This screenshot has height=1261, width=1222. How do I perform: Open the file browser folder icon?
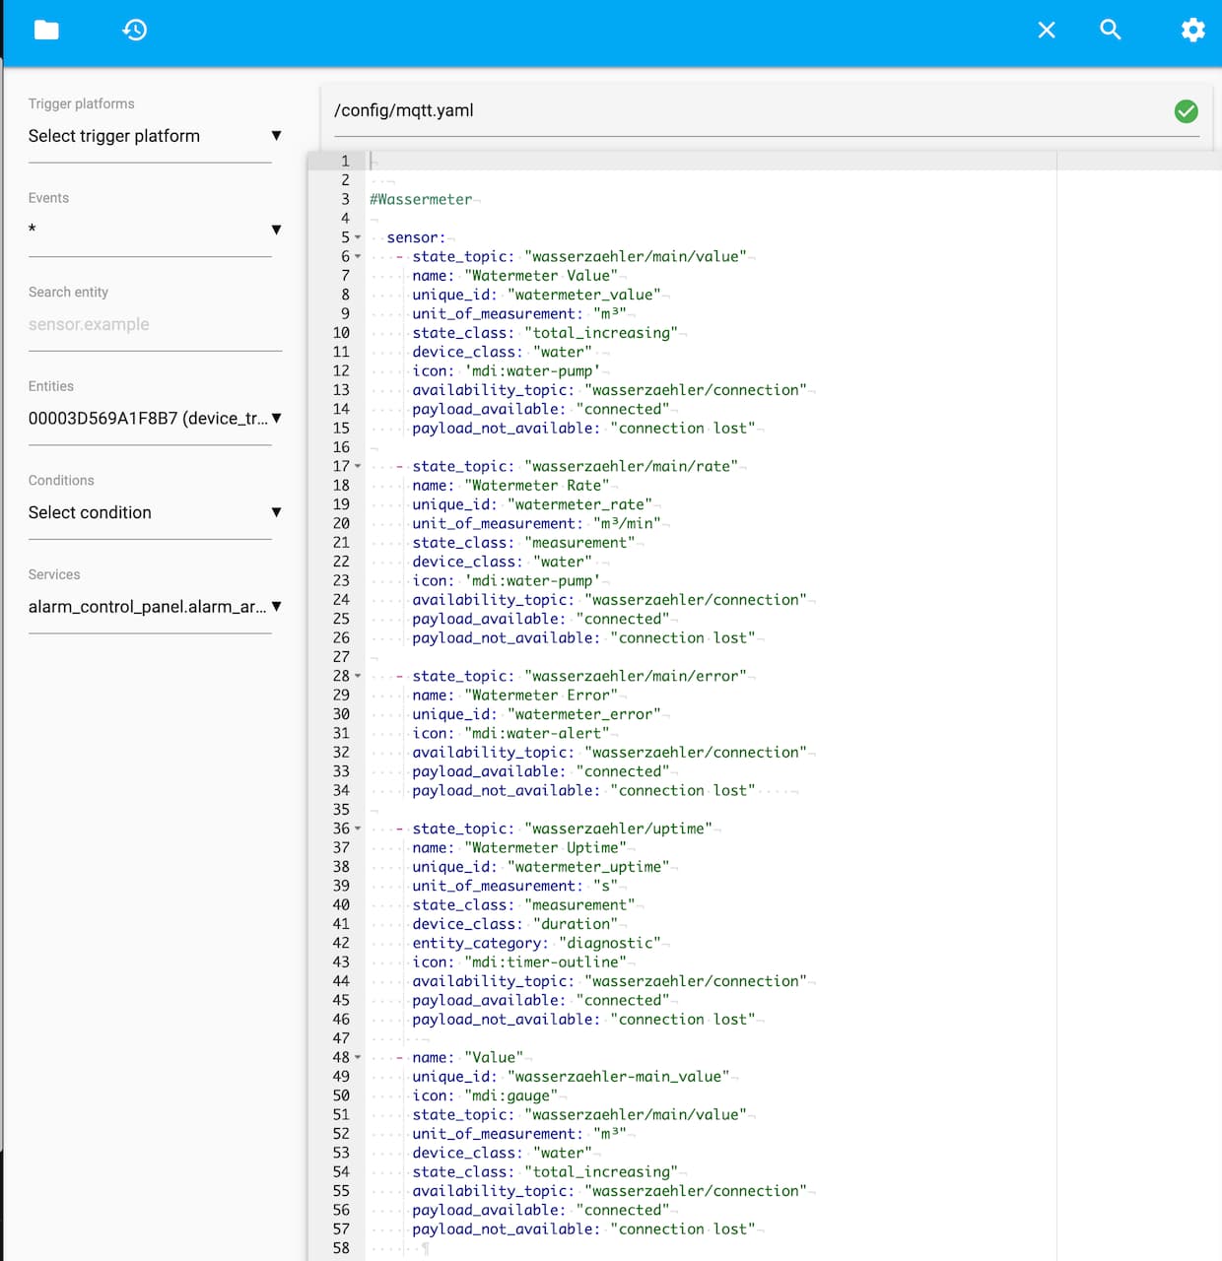click(x=46, y=31)
